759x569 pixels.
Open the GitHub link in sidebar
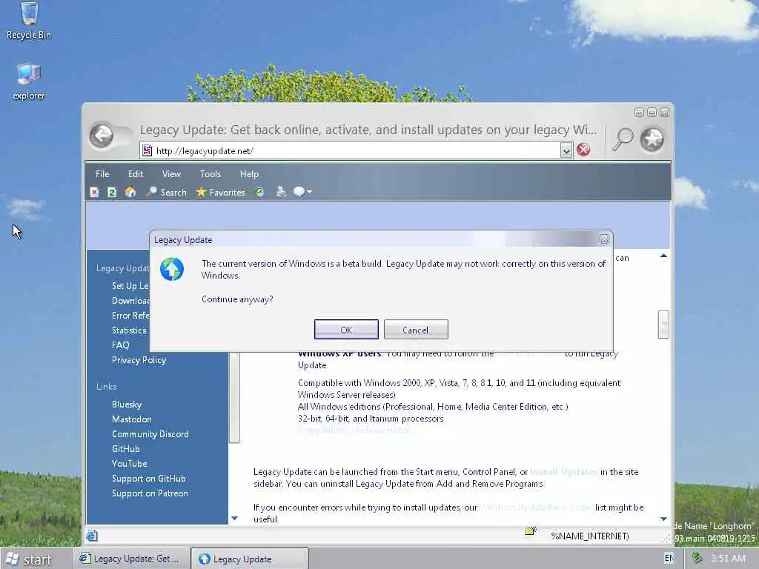point(126,449)
